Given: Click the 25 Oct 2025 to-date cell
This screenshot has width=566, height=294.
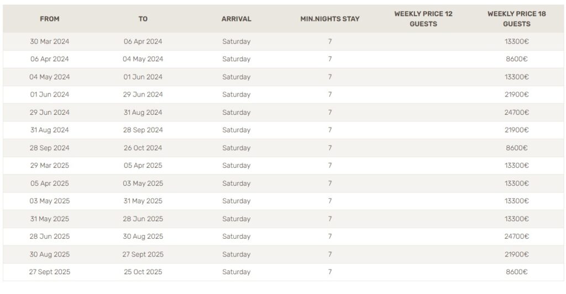Looking at the screenshot, I should tap(143, 272).
